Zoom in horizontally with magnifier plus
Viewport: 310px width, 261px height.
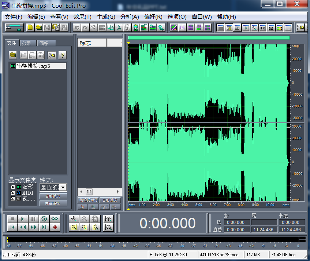point(74,219)
